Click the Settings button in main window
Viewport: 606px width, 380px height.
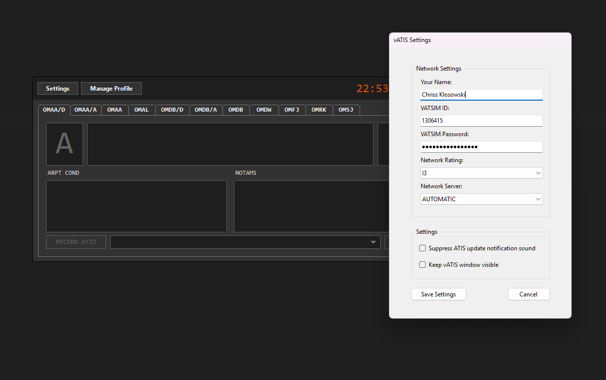(x=58, y=89)
